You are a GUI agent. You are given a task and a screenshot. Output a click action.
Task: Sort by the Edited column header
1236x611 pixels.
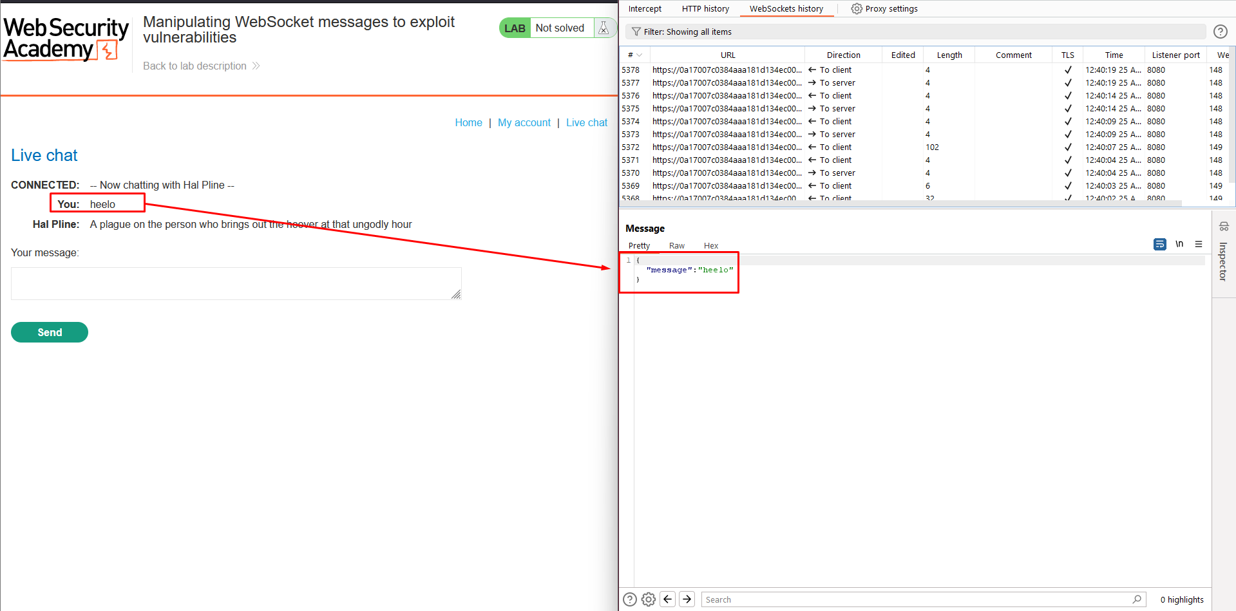point(903,55)
